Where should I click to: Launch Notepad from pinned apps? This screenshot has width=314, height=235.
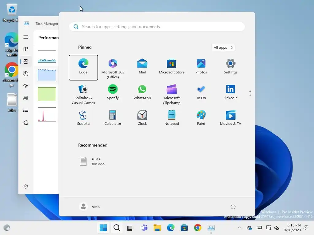172,118
